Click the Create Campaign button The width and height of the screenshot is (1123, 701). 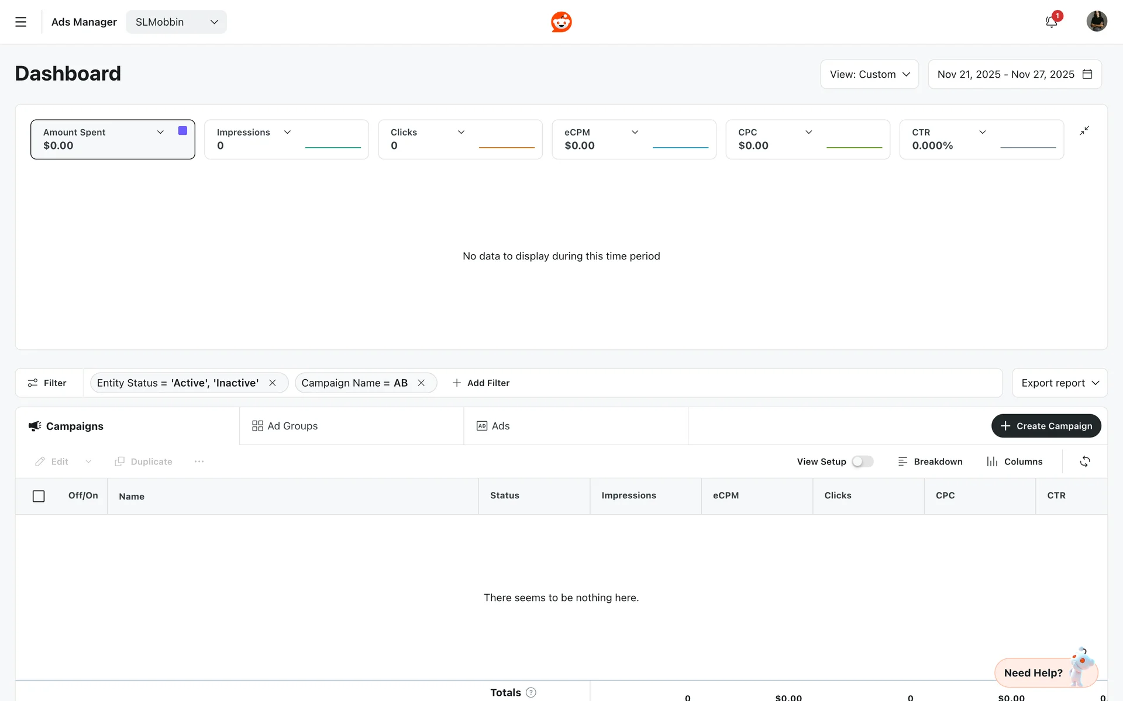click(1046, 426)
